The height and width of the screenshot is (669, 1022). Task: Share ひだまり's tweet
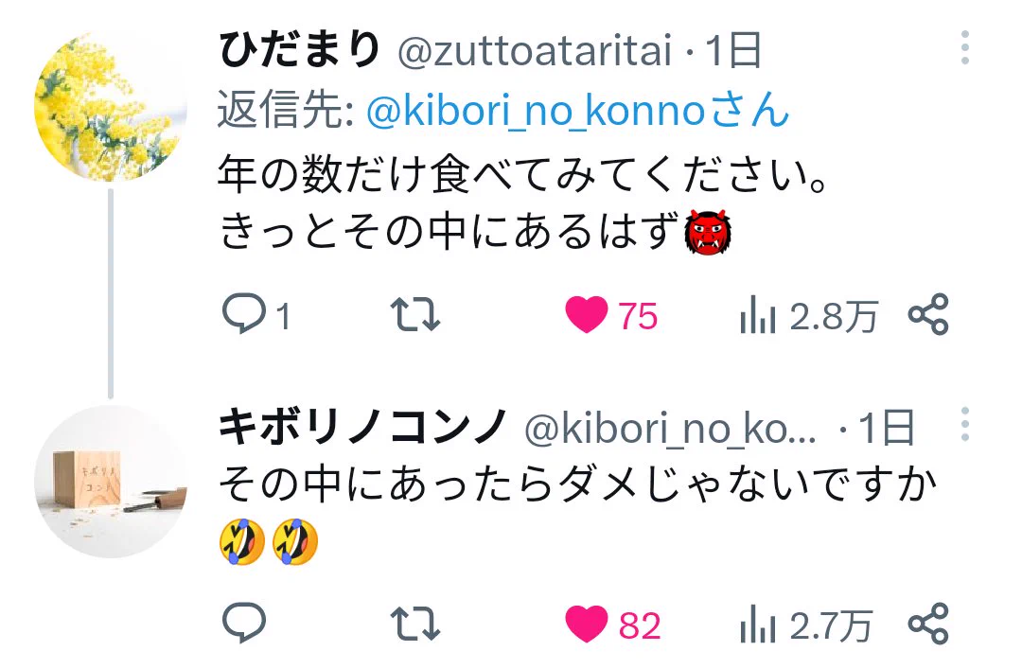coord(928,314)
